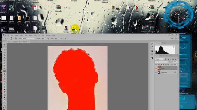
Task: Select the Clone Stamp tool
Action: pos(5,74)
